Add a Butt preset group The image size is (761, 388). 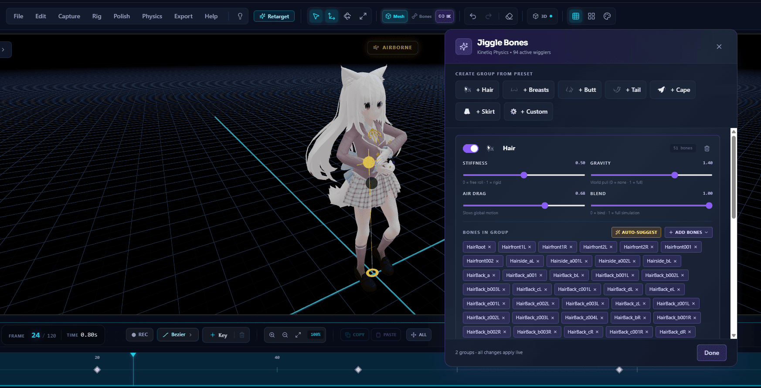click(x=580, y=90)
